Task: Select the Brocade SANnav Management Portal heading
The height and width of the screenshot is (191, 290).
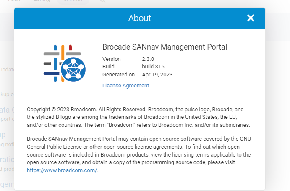Action: pyautogui.click(x=165, y=47)
